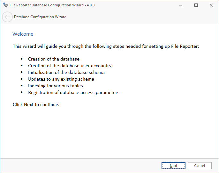Minimize the wizard window
The width and height of the screenshot is (219, 173).
(181, 5)
